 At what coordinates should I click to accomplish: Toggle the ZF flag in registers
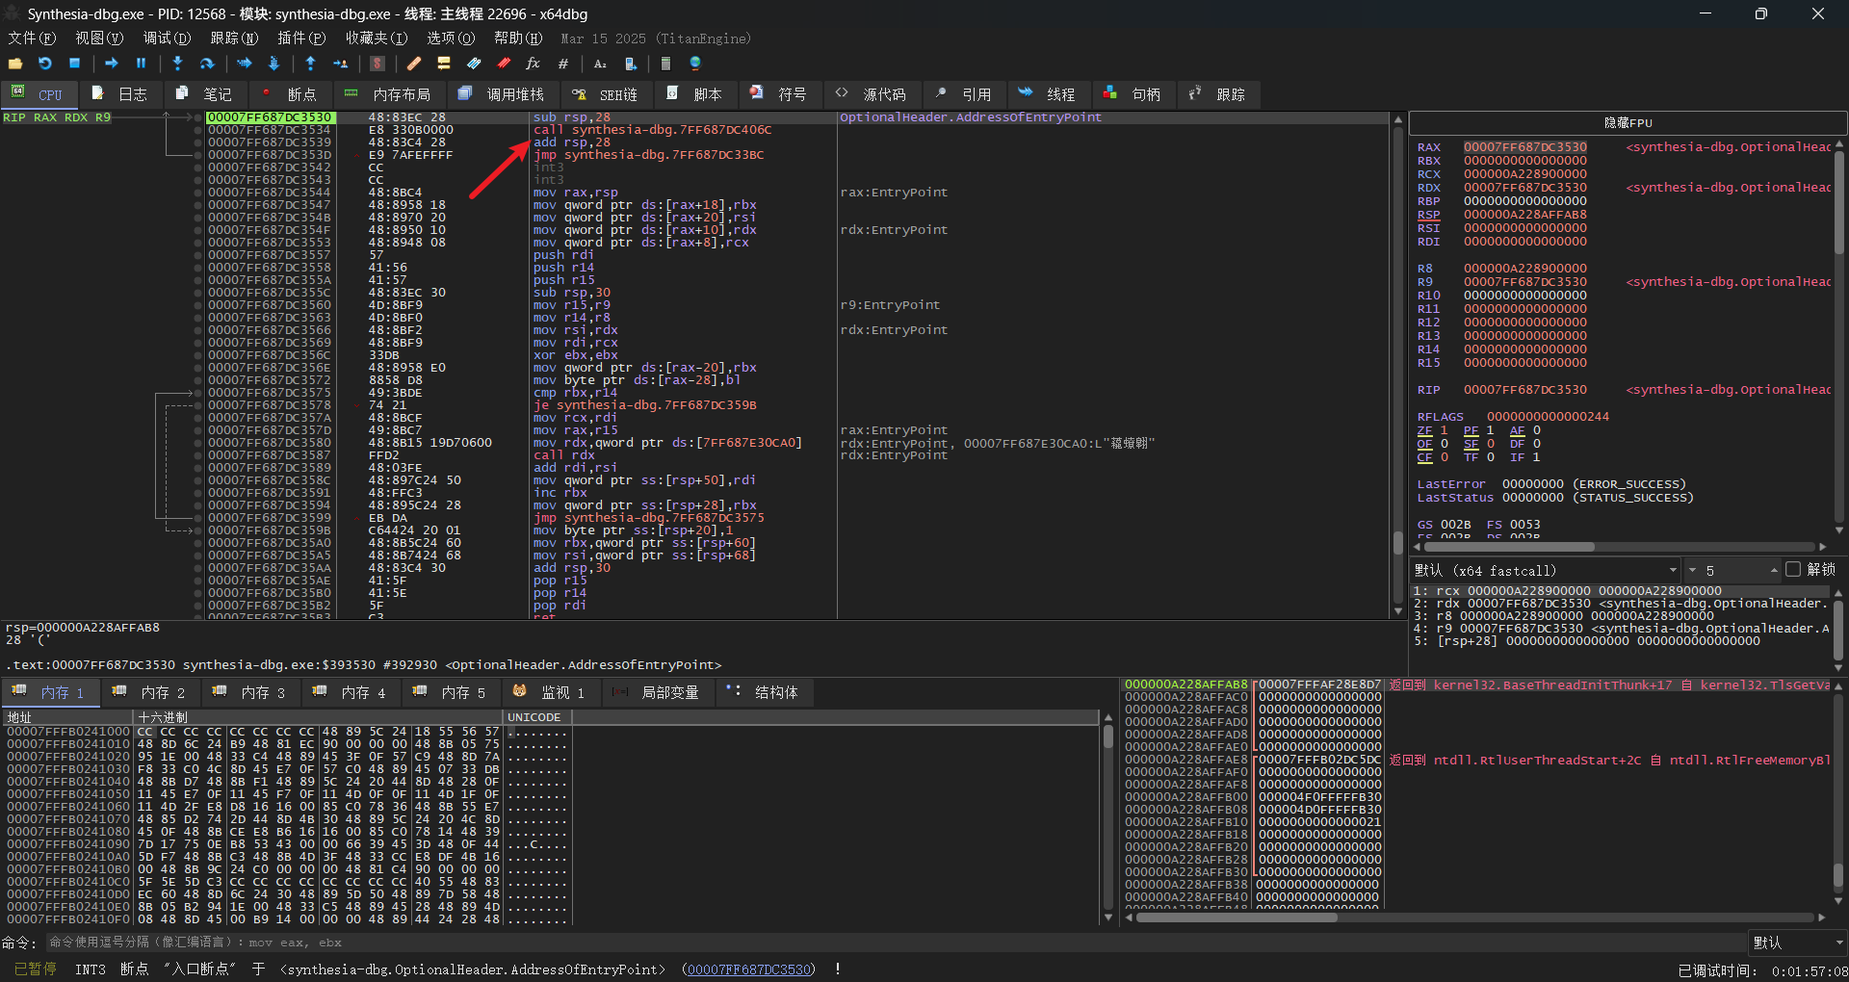pyautogui.click(x=1424, y=430)
